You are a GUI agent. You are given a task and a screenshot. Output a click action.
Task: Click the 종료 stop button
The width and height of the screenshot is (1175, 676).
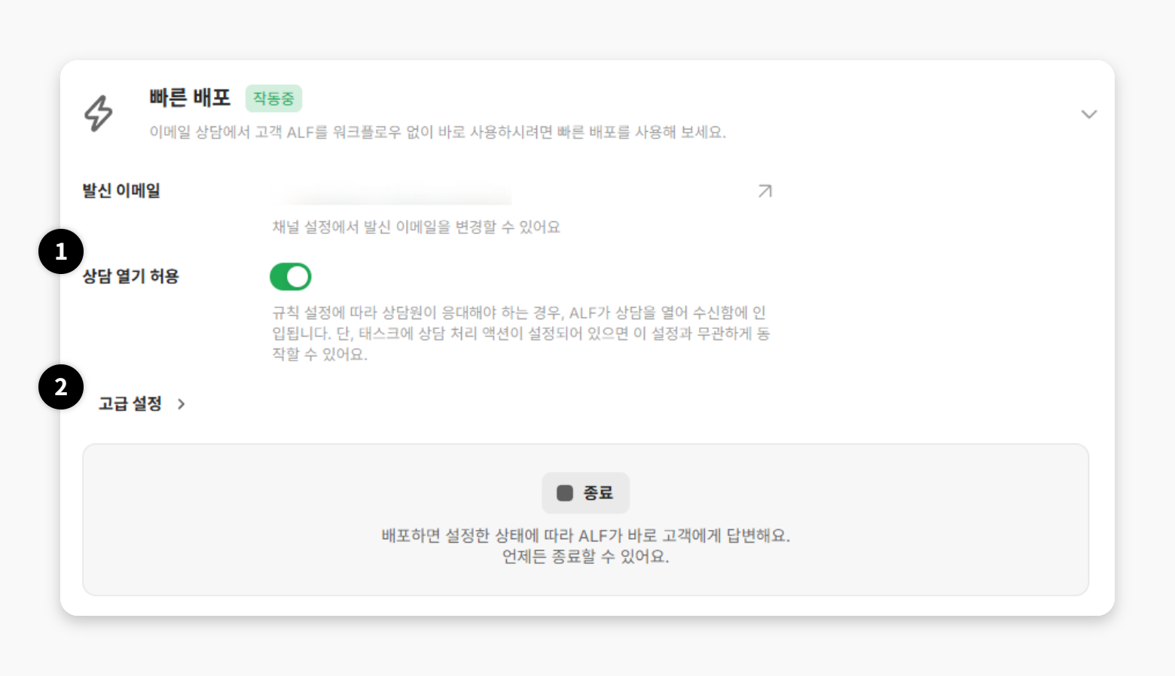(585, 493)
